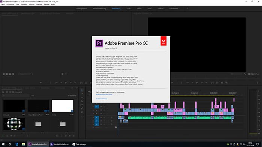262x147 pixels.
Task: Toggle A1 audio track targeting
Action: [x=97, y=118]
